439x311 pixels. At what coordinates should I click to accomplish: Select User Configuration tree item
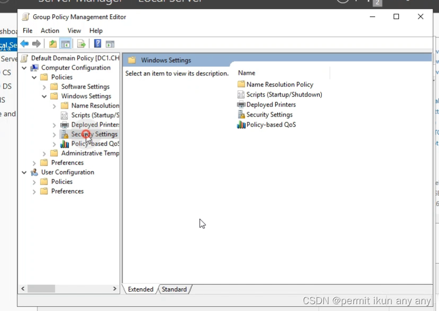pos(68,172)
